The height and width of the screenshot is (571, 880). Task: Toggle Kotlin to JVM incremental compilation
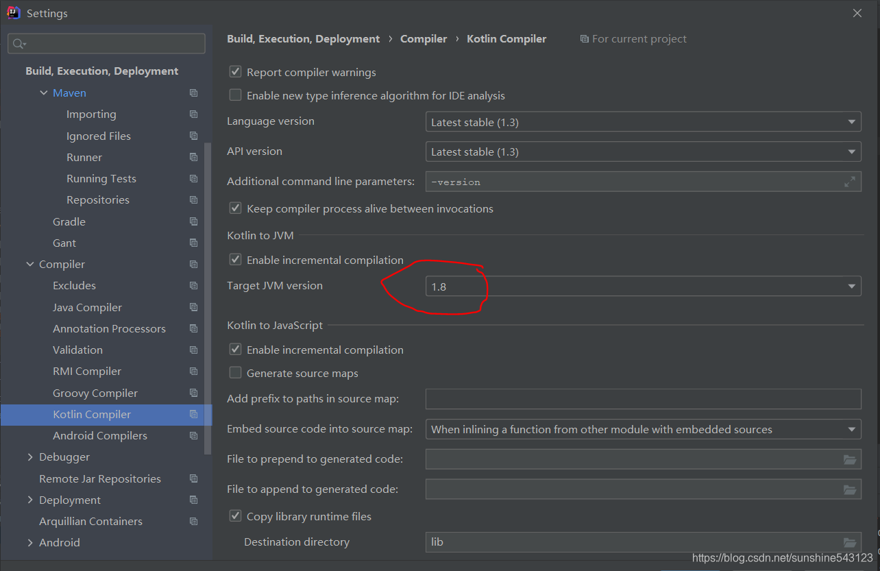[x=236, y=260]
